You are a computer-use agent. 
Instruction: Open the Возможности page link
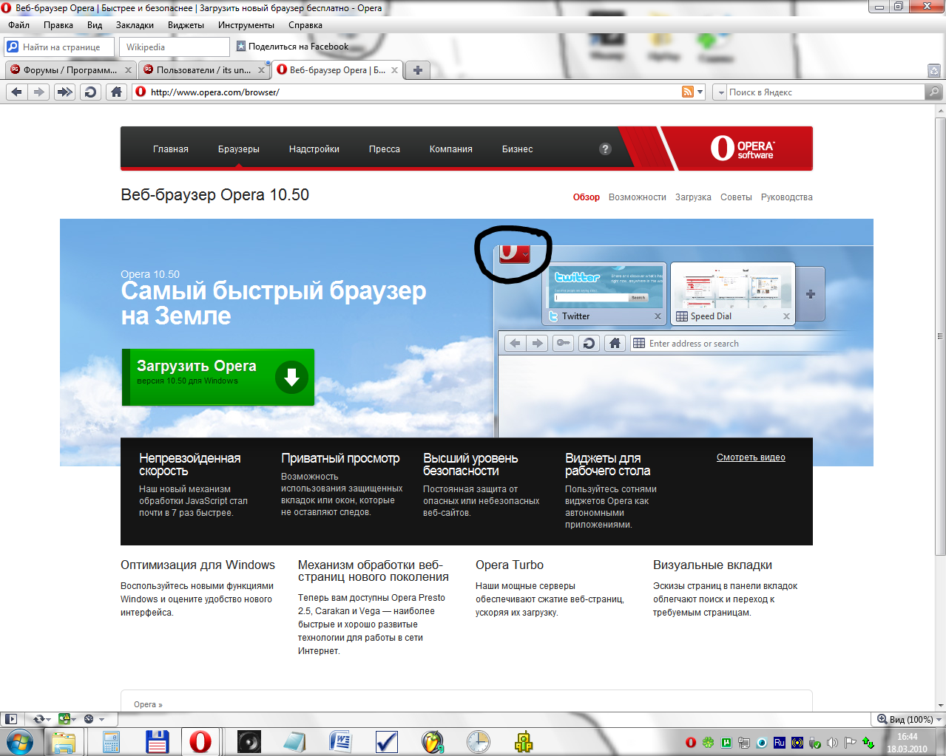click(x=638, y=197)
